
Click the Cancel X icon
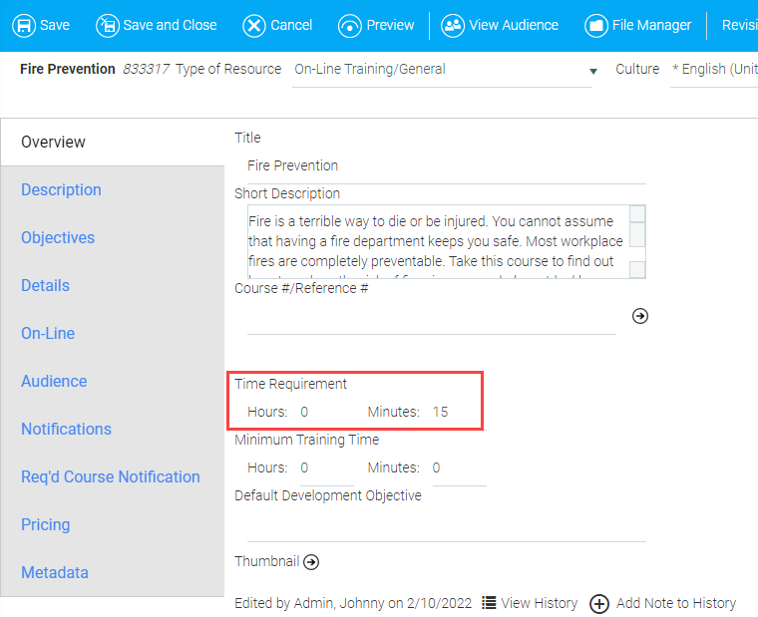(x=254, y=25)
